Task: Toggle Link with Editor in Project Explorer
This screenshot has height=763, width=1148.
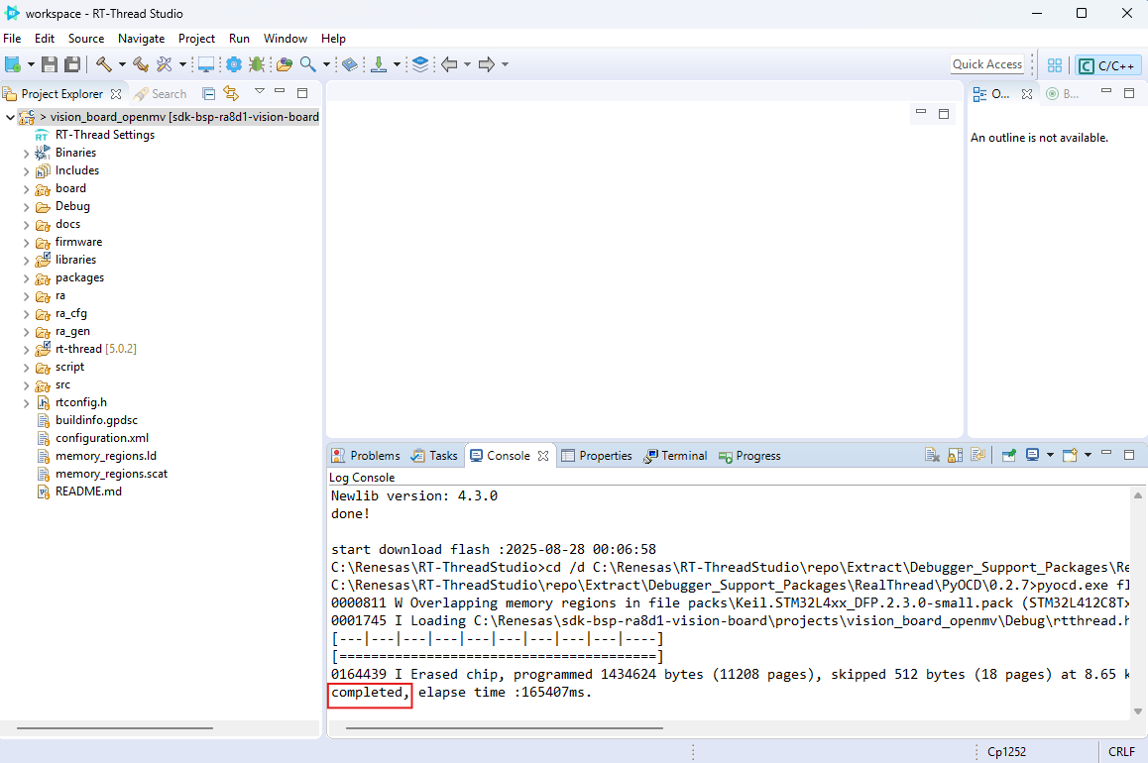Action: point(231,94)
